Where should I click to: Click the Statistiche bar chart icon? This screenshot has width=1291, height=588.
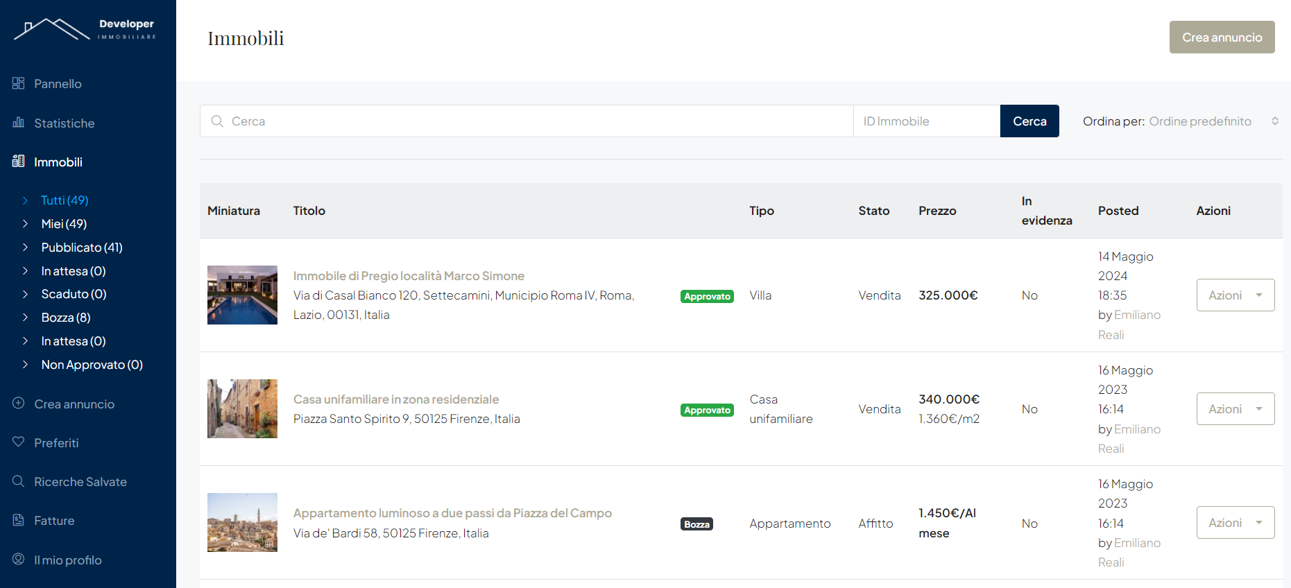coord(19,123)
